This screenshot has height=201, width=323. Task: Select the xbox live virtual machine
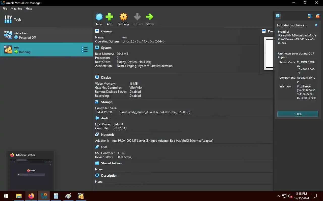[x=46, y=35]
